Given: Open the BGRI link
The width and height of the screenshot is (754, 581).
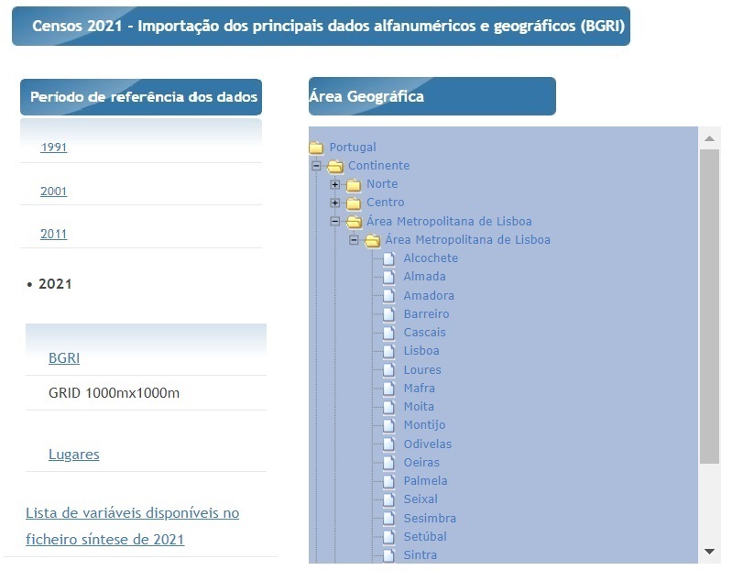Looking at the screenshot, I should (x=63, y=357).
